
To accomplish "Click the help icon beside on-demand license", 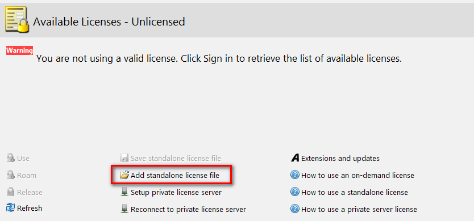I will pyautogui.click(x=295, y=175).
